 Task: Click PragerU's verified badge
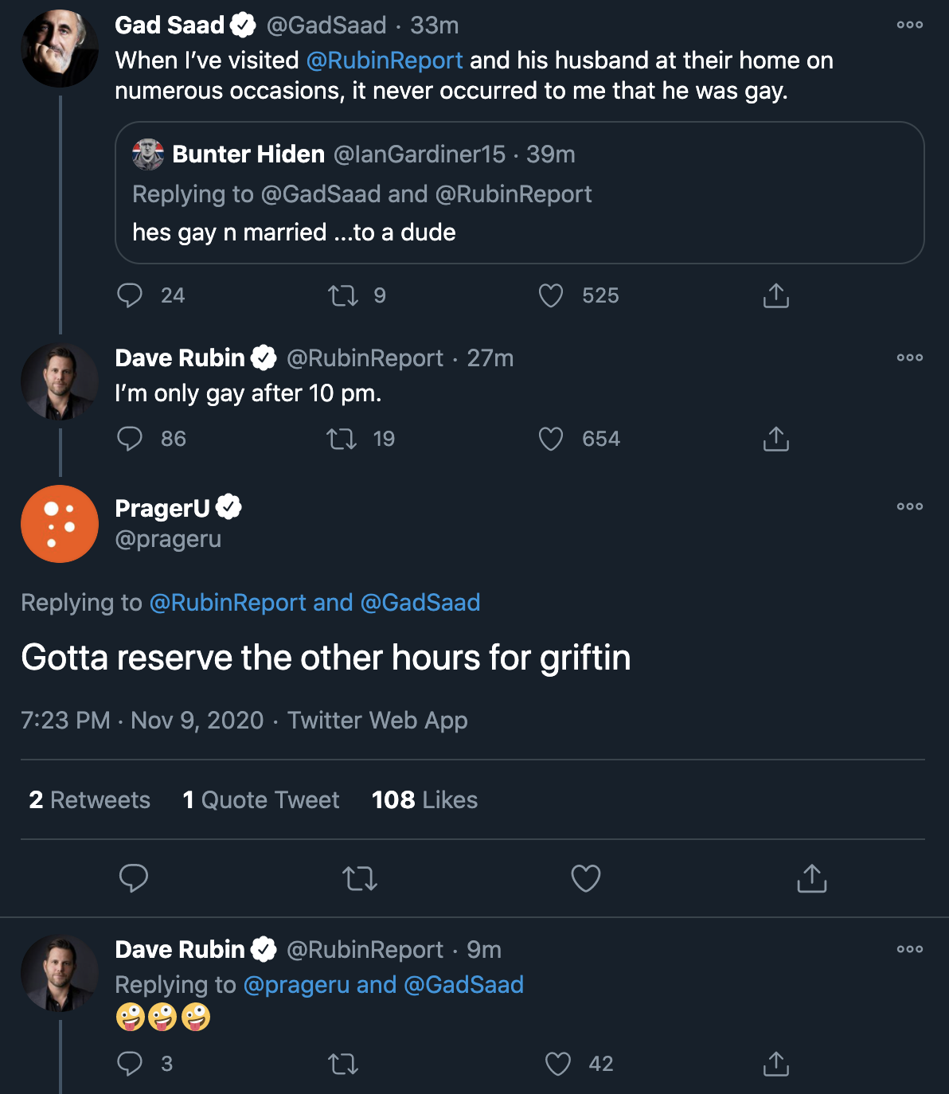(x=231, y=506)
